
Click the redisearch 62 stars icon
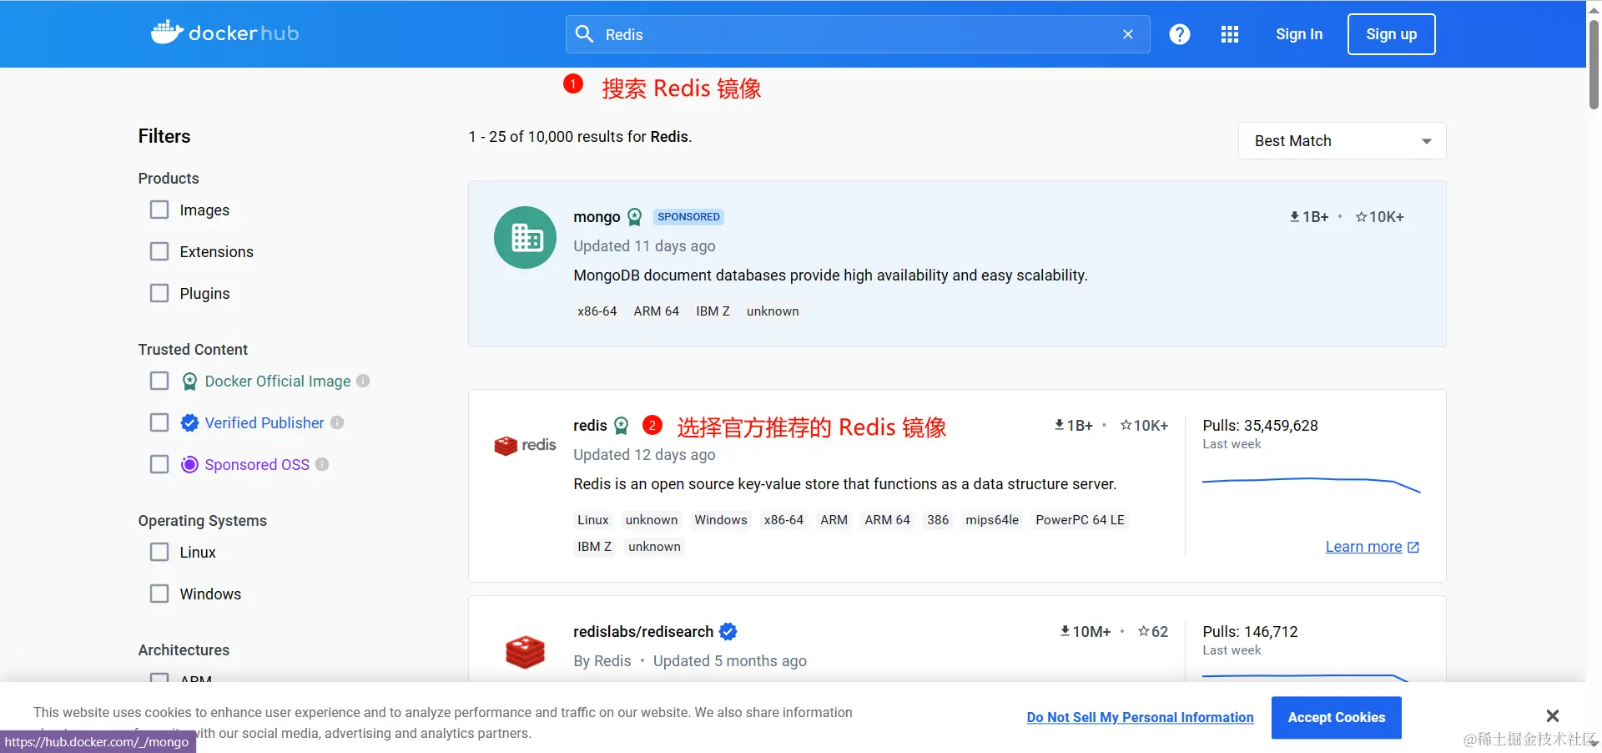pos(1144,631)
